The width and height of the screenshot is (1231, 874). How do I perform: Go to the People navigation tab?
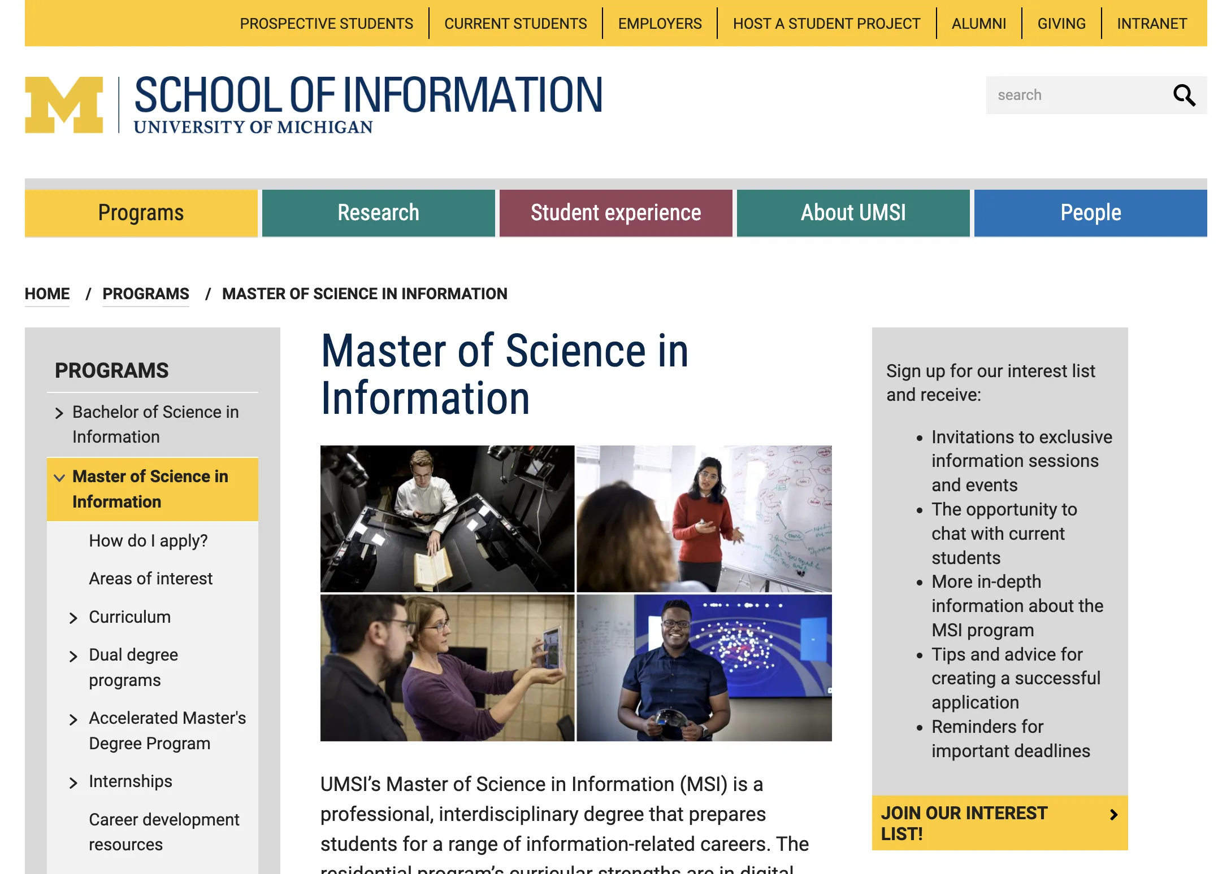point(1090,213)
